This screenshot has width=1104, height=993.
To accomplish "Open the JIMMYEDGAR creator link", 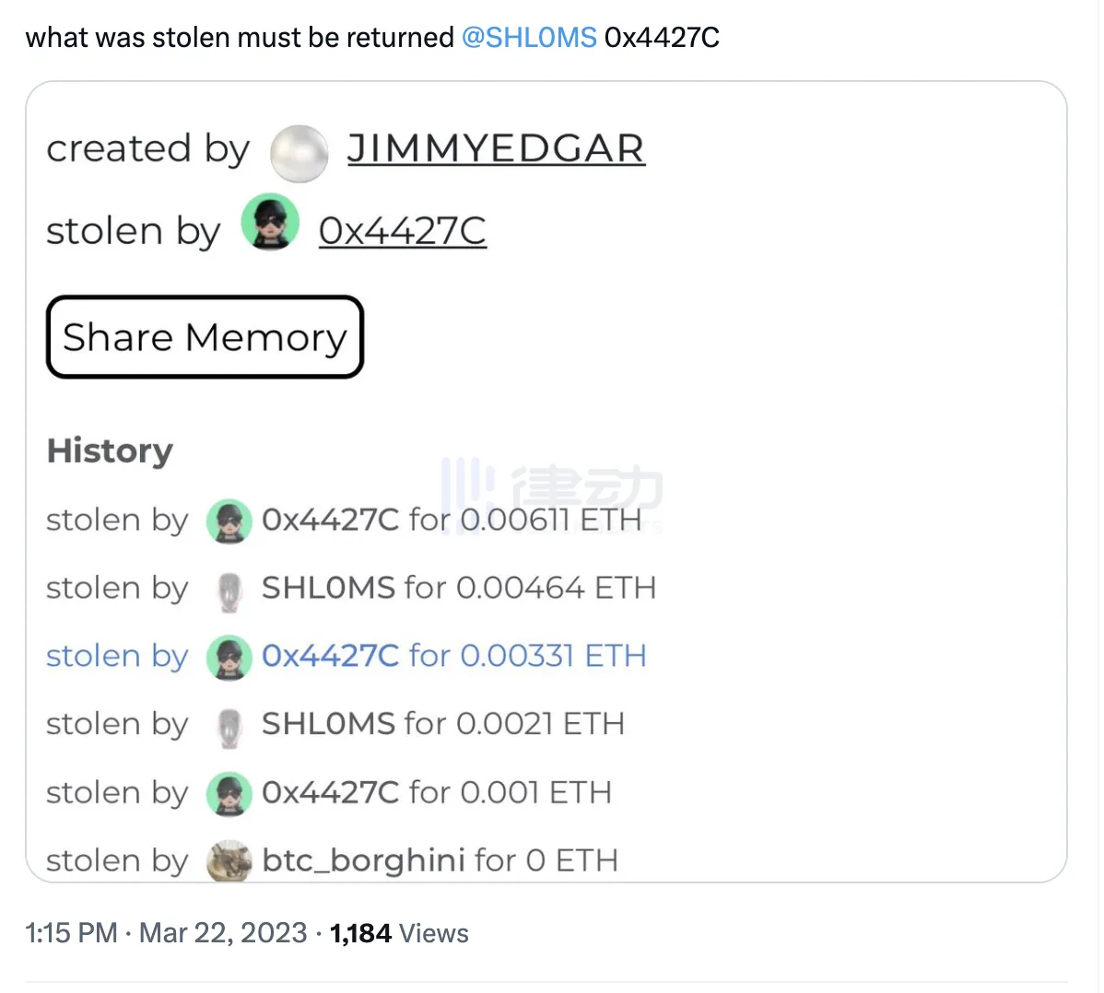I will [496, 148].
